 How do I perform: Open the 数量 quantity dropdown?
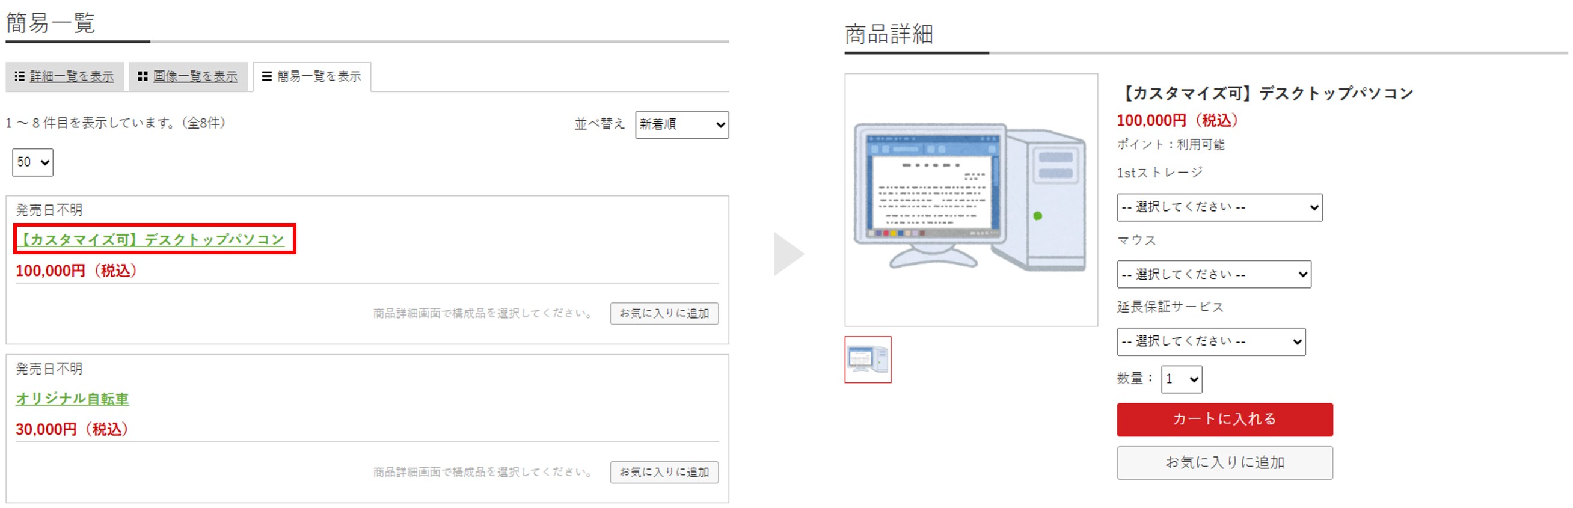[1182, 379]
